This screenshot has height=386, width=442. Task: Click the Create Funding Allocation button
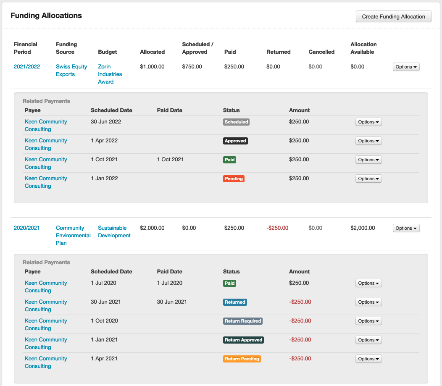tap(393, 16)
